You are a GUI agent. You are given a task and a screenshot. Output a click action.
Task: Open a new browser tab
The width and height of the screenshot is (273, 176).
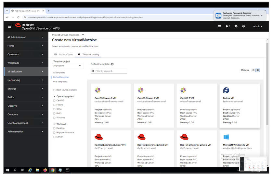coord(48,11)
